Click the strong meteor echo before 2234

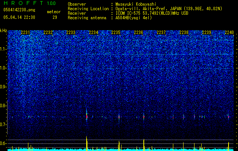click(x=87, y=116)
